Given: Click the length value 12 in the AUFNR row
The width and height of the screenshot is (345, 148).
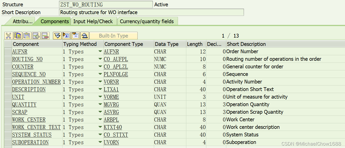Looking at the screenshot, I should 202,52.
